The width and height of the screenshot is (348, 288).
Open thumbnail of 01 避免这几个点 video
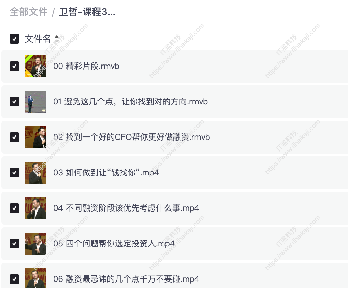35,102
